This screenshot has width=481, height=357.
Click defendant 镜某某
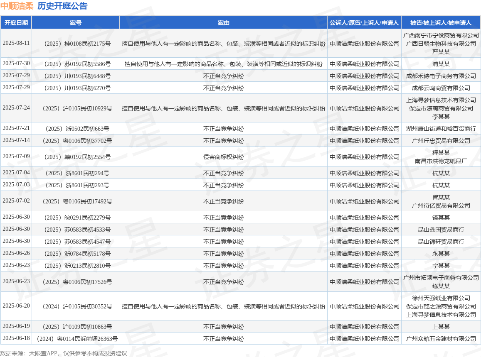click(441, 218)
